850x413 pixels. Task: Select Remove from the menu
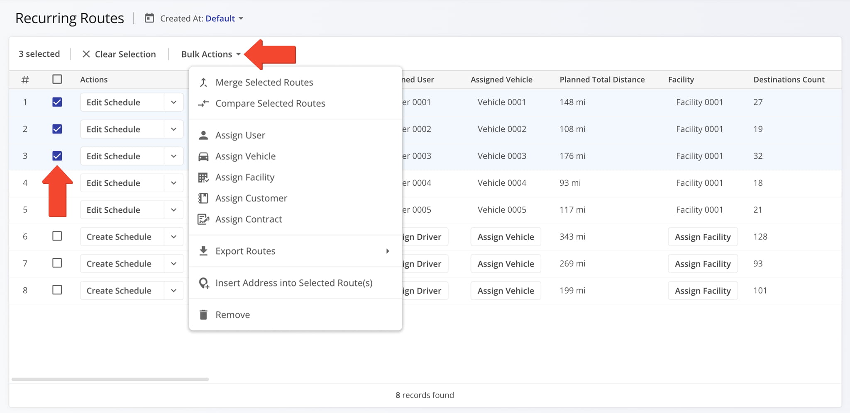(x=232, y=314)
